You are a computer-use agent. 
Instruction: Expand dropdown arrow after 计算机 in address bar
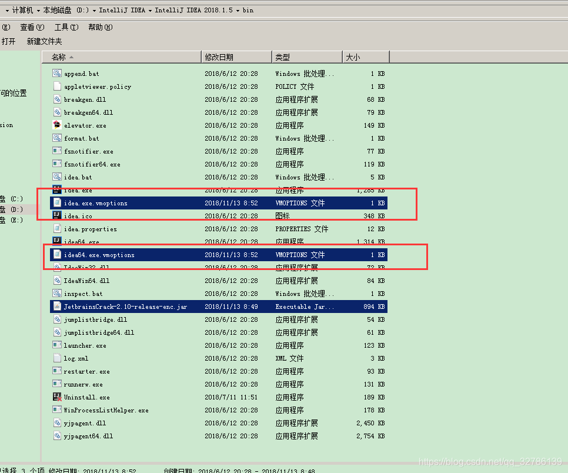38,11
